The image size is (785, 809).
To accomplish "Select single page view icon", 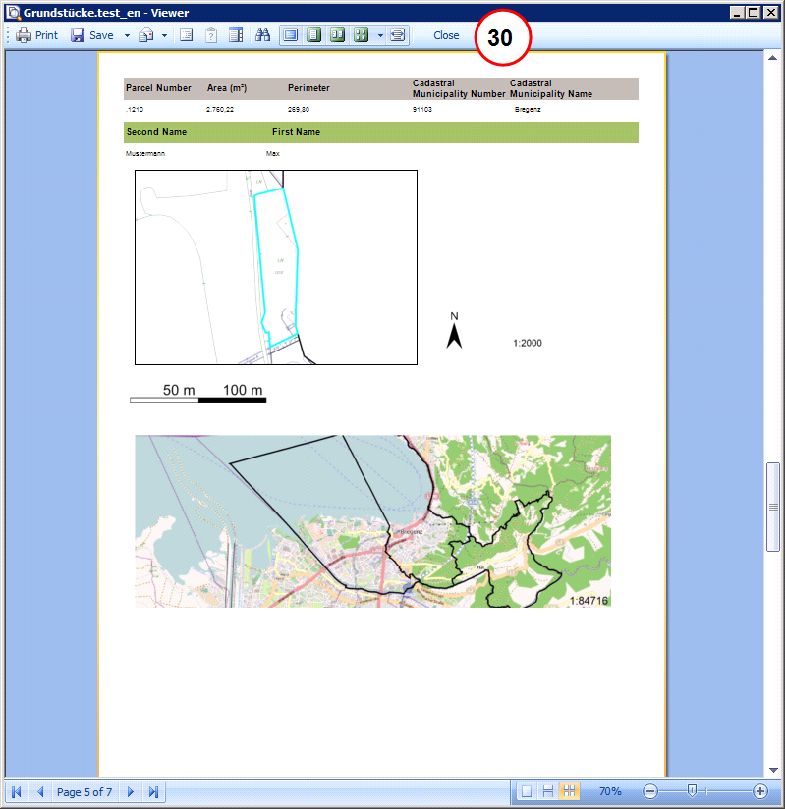I will 313,35.
